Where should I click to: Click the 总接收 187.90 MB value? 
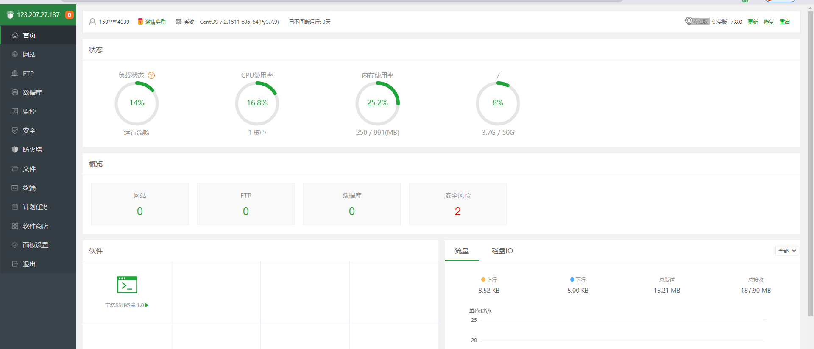(x=756, y=291)
